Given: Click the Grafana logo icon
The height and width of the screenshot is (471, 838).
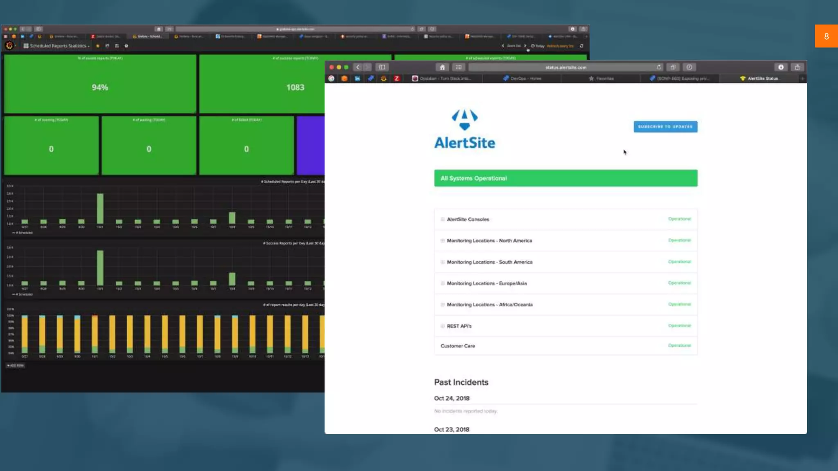Looking at the screenshot, I should click(9, 46).
